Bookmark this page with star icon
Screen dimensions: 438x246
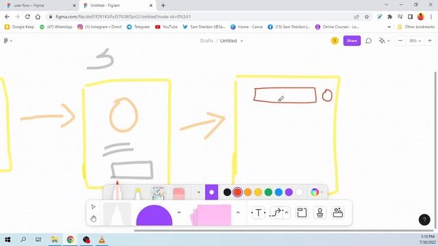[367, 16]
